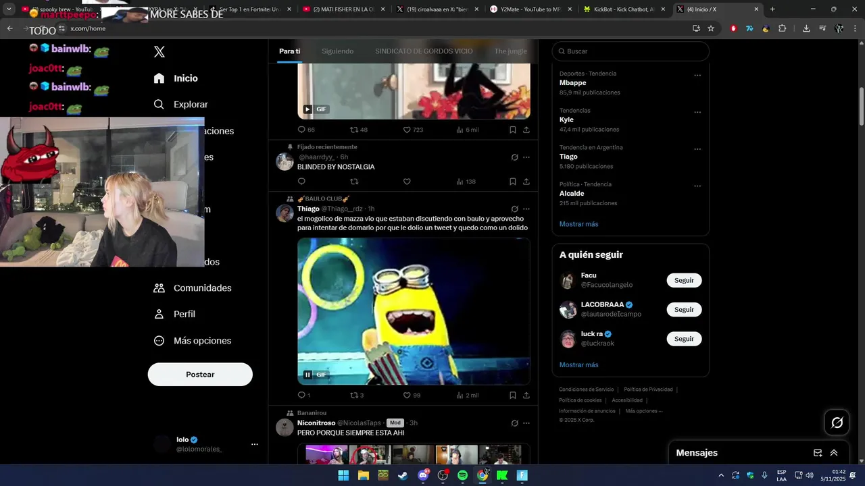Open the minion GIF image

pyautogui.click(x=414, y=311)
